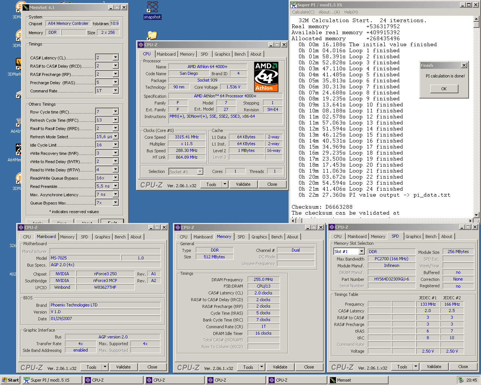Screen dimensions: 481x385
Task: Open the Command Rate 1T dropdown
Action: [115, 91]
